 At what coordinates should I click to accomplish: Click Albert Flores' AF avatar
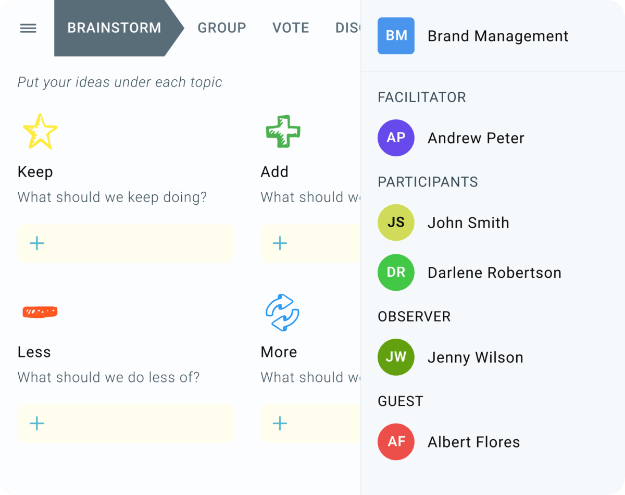click(396, 442)
